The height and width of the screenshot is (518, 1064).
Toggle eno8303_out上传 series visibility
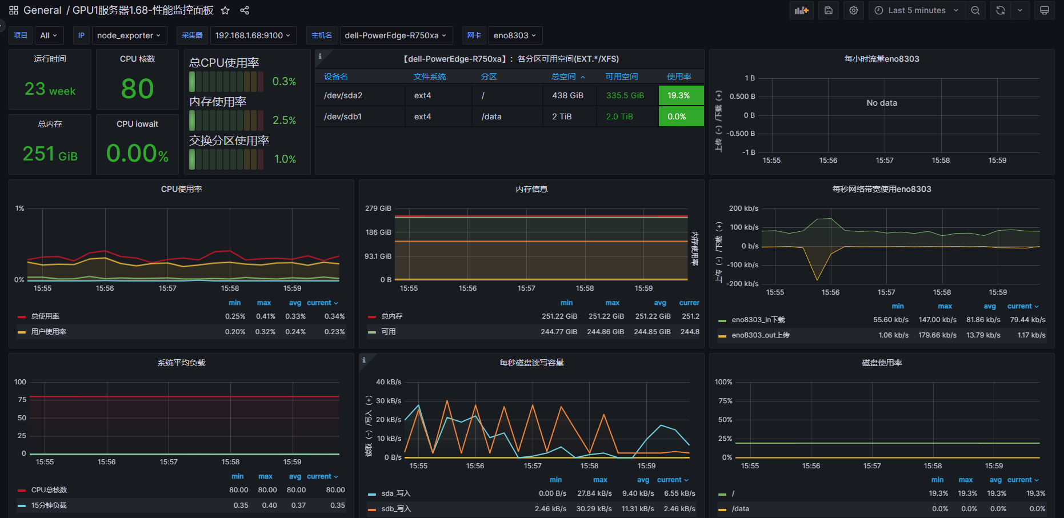pyautogui.click(x=761, y=335)
